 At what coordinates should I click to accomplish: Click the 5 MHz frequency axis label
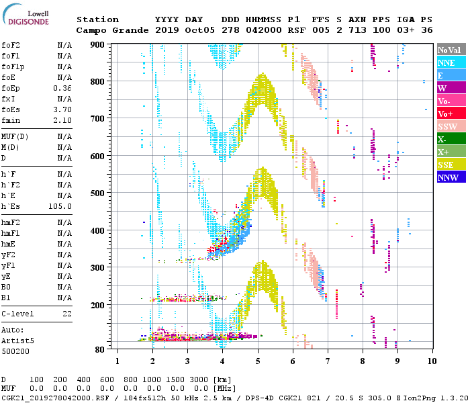tap(258, 361)
